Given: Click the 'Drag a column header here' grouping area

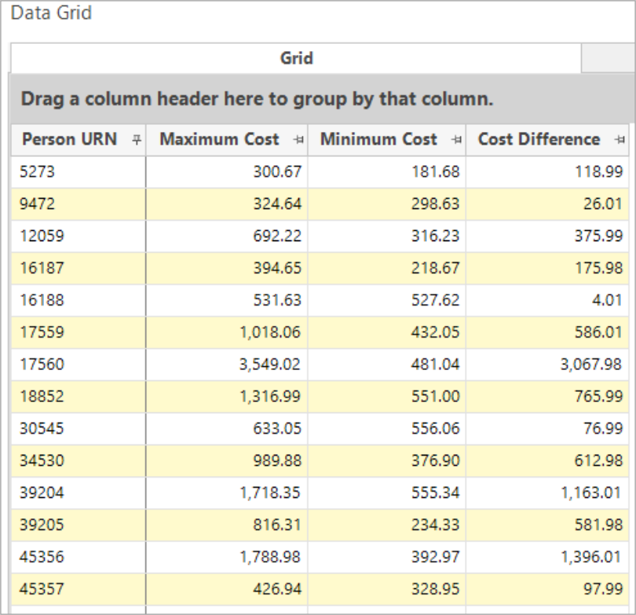Looking at the screenshot, I should 256,100.
